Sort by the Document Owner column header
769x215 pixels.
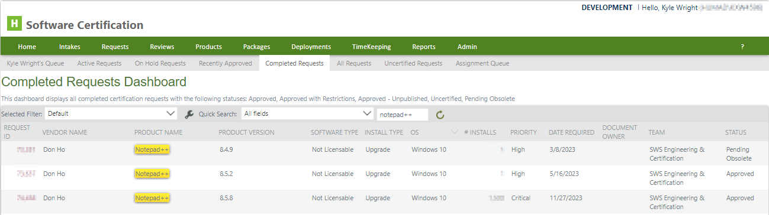620,132
